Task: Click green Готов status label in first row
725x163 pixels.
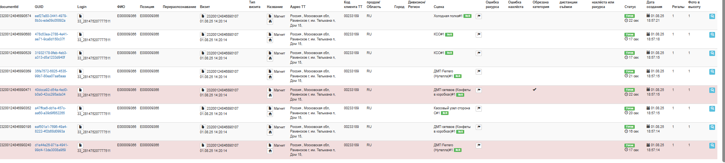Action: pos(629,16)
